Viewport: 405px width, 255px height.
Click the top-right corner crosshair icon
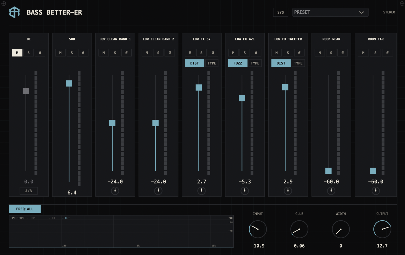pos(402,4)
